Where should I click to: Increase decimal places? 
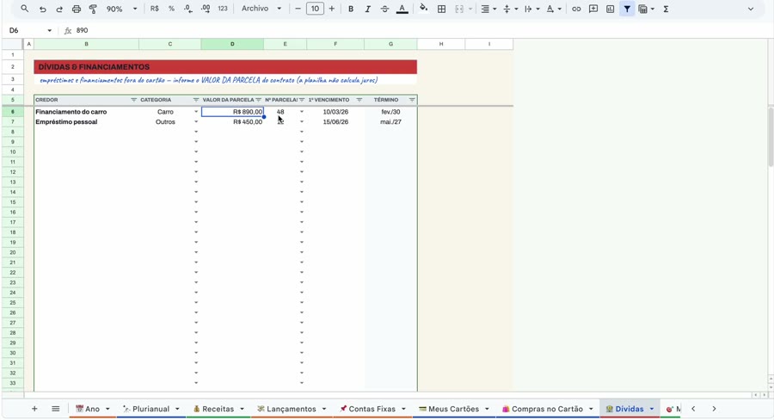coord(206,9)
